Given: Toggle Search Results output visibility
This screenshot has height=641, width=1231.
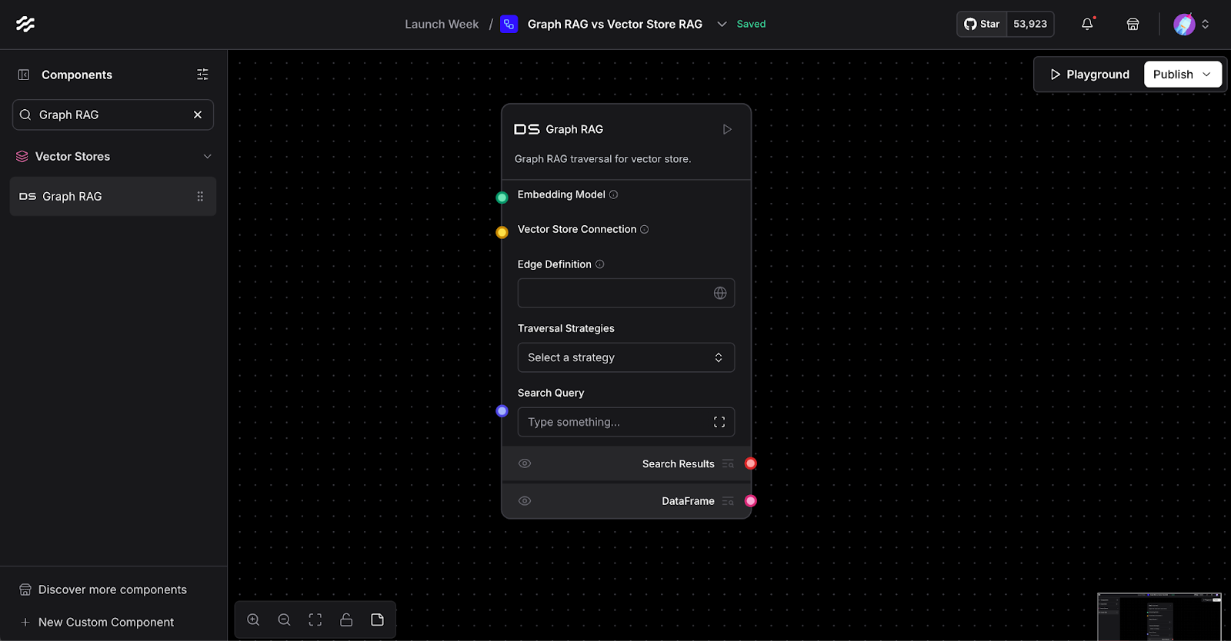Looking at the screenshot, I should 525,463.
